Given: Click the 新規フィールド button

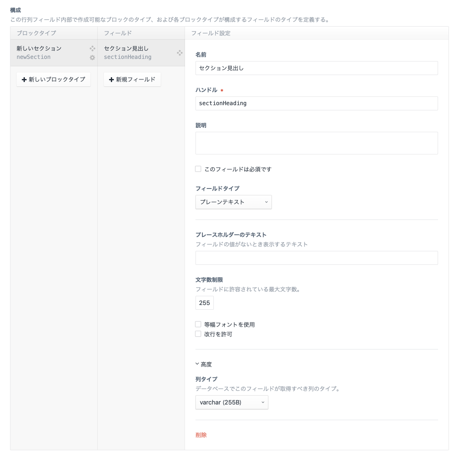Looking at the screenshot, I should click(132, 79).
